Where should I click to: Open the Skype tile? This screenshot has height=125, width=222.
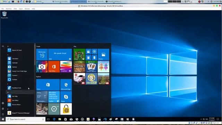coord(66,97)
